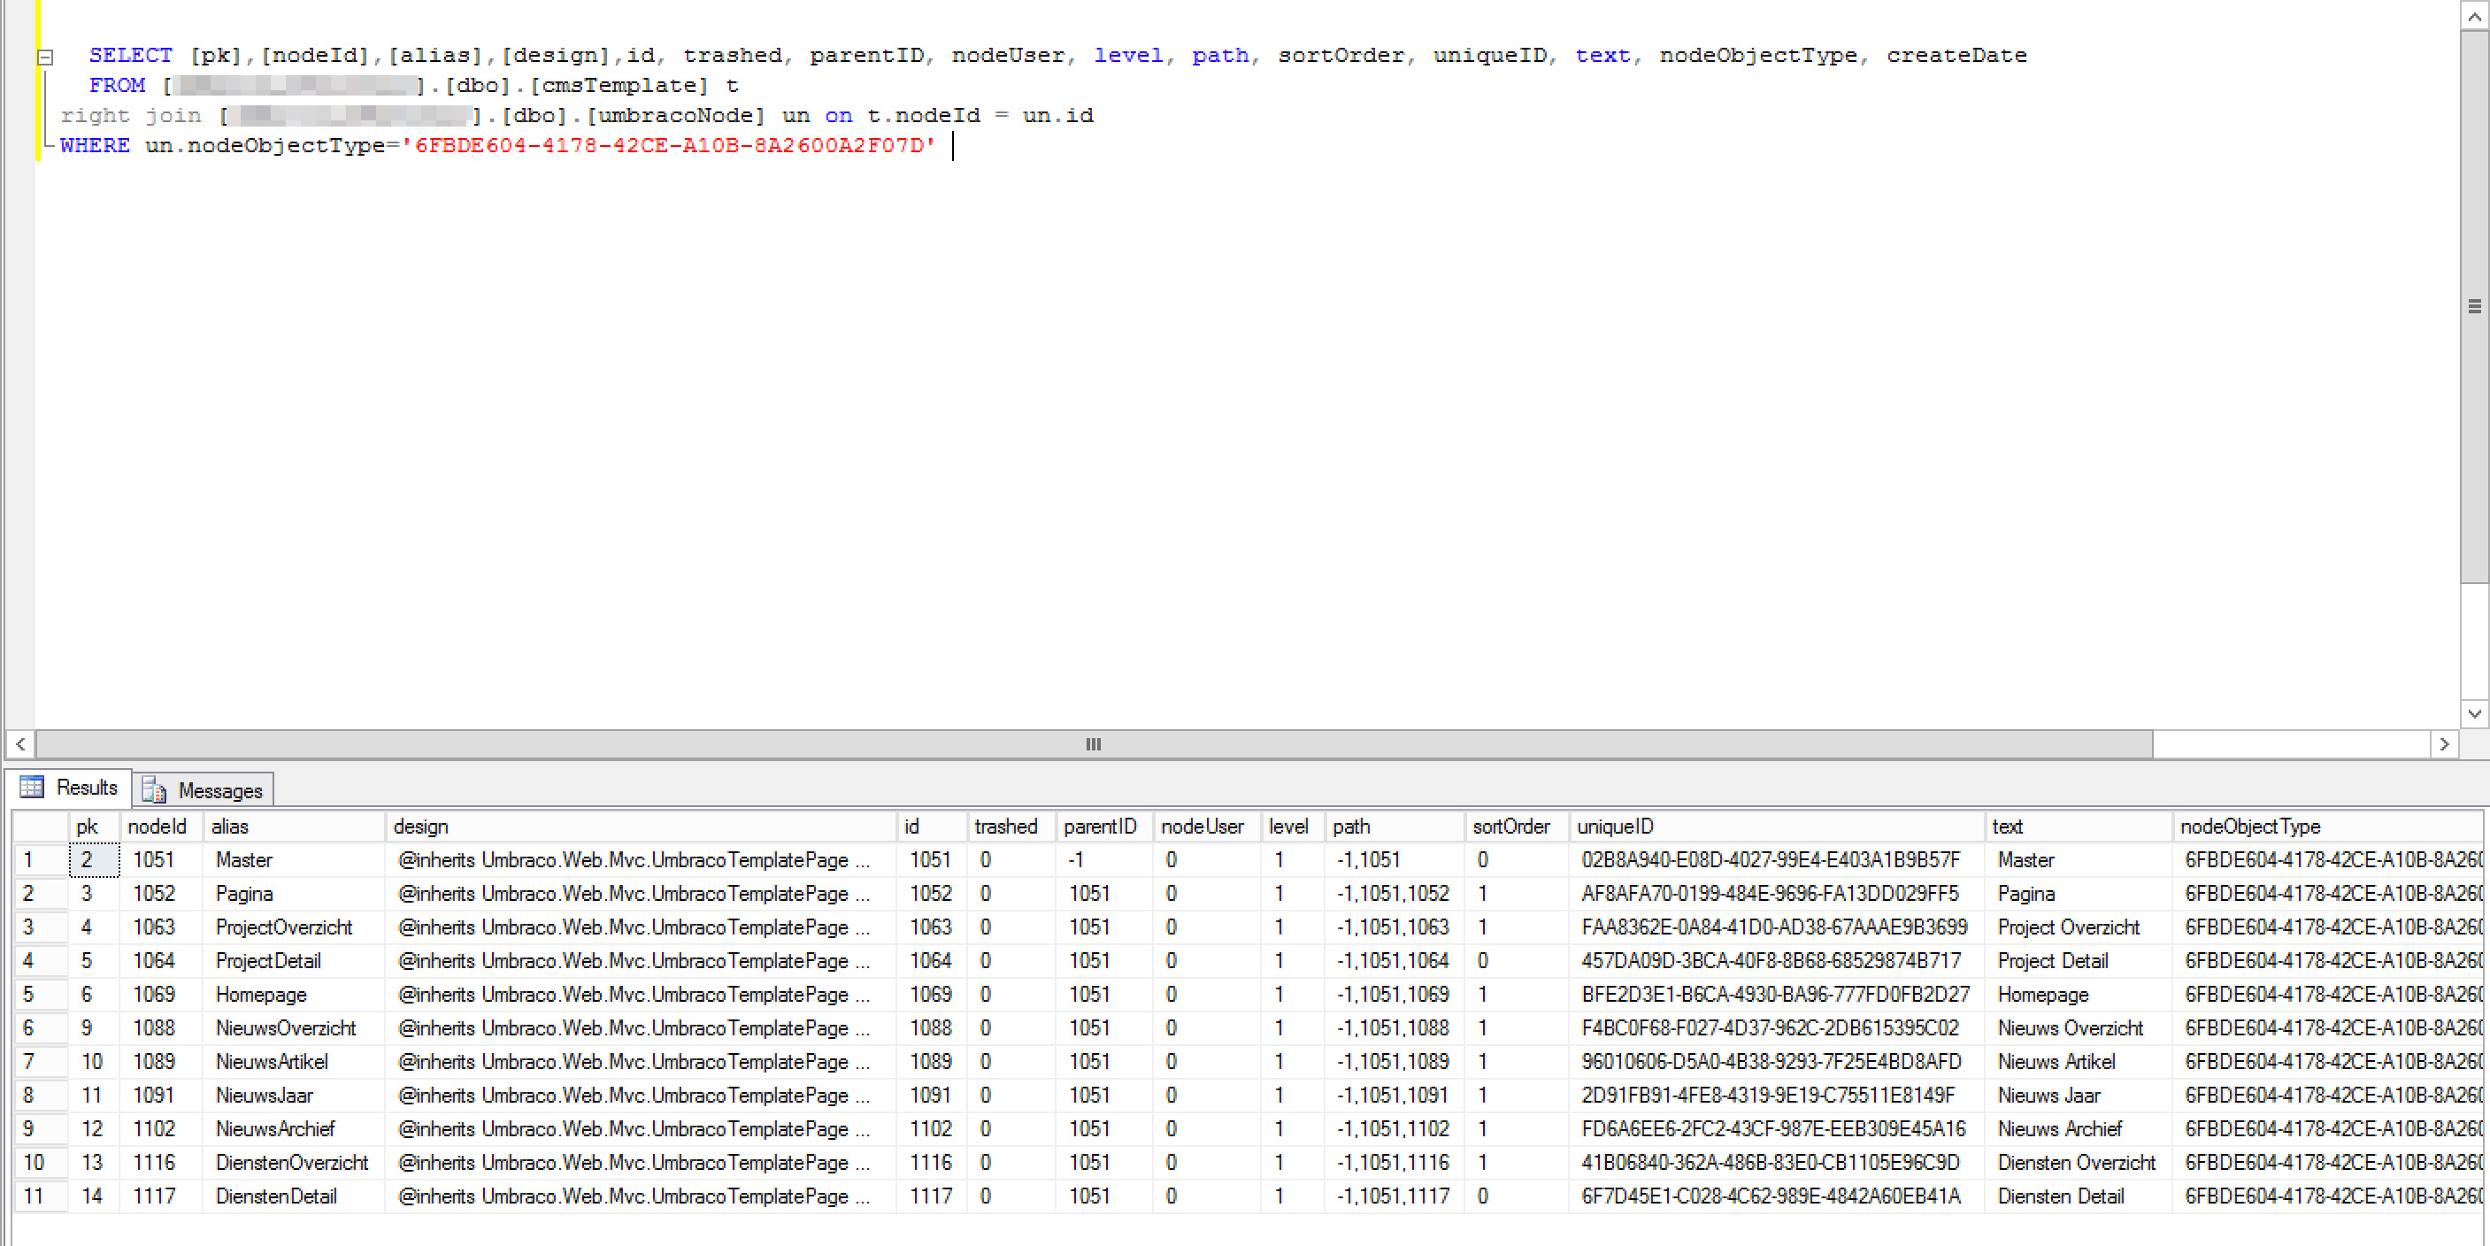Click uniqueID cell starting '6F7D45E1'
This screenshot has height=1246, width=2490.
click(x=1777, y=1196)
